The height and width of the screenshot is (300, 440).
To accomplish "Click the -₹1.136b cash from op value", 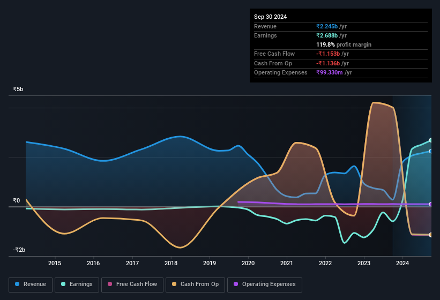I will click(x=328, y=63).
